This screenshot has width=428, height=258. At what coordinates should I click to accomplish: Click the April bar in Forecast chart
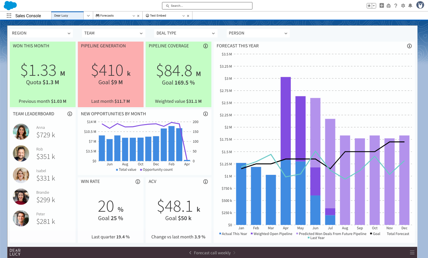click(286, 151)
